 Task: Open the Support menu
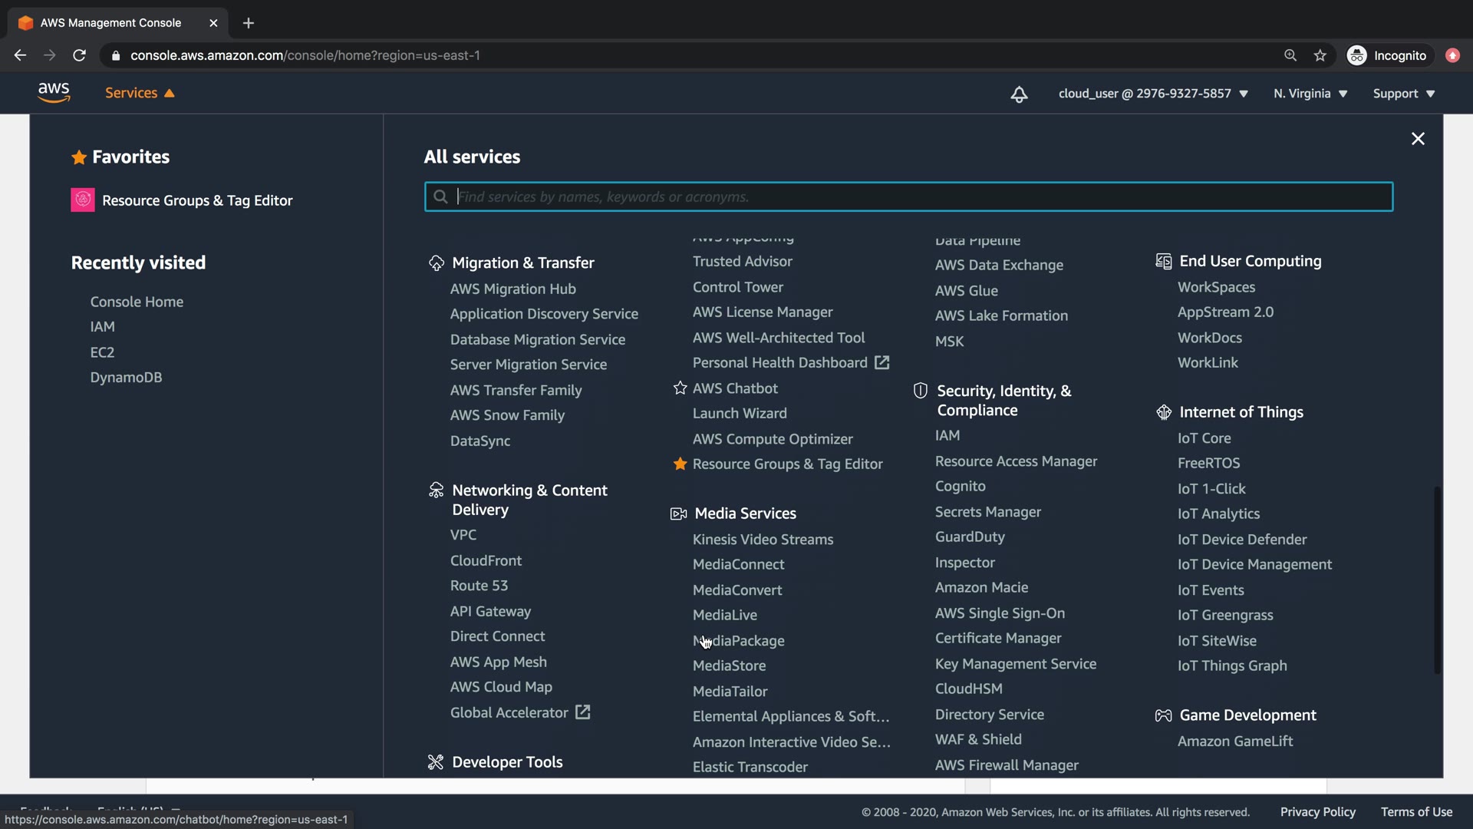1403,94
